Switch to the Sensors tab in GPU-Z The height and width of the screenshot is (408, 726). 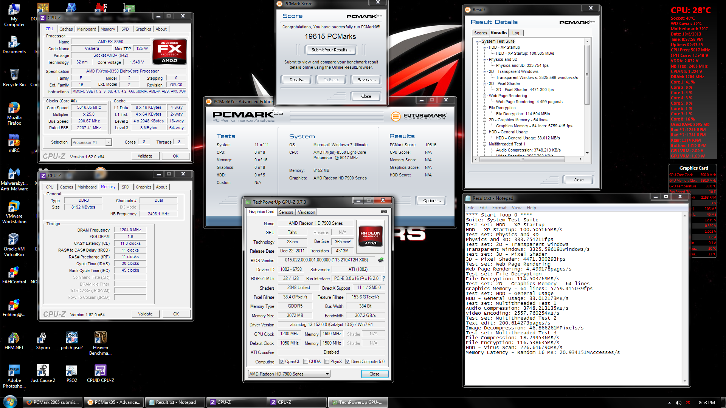pyautogui.click(x=286, y=212)
